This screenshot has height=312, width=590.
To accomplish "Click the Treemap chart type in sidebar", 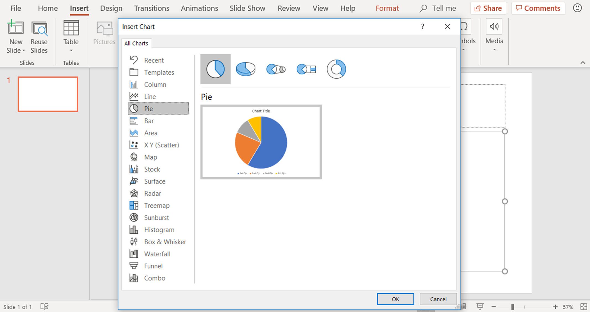I will coord(156,206).
